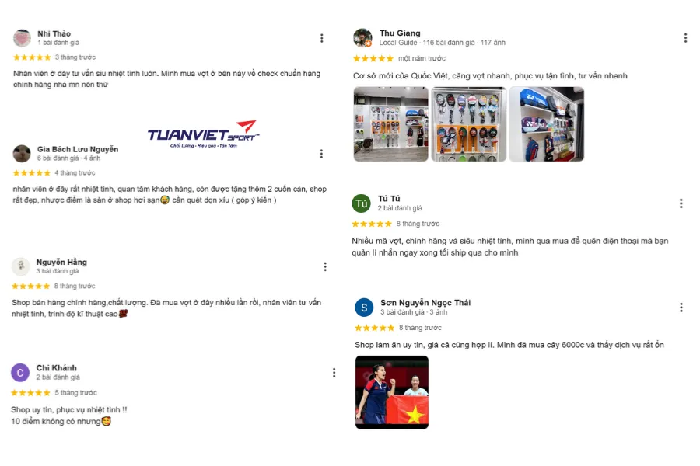Open the photo with Vietnamese flag

point(392,392)
